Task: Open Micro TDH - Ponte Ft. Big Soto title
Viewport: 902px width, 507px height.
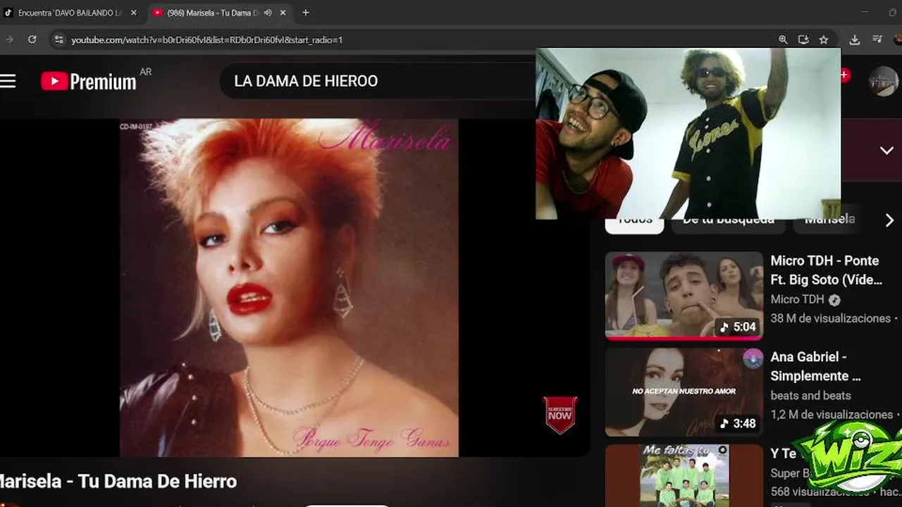Action: click(x=825, y=270)
